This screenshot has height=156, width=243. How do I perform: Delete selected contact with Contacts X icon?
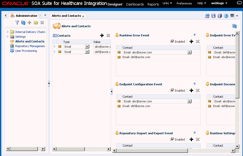point(108,35)
